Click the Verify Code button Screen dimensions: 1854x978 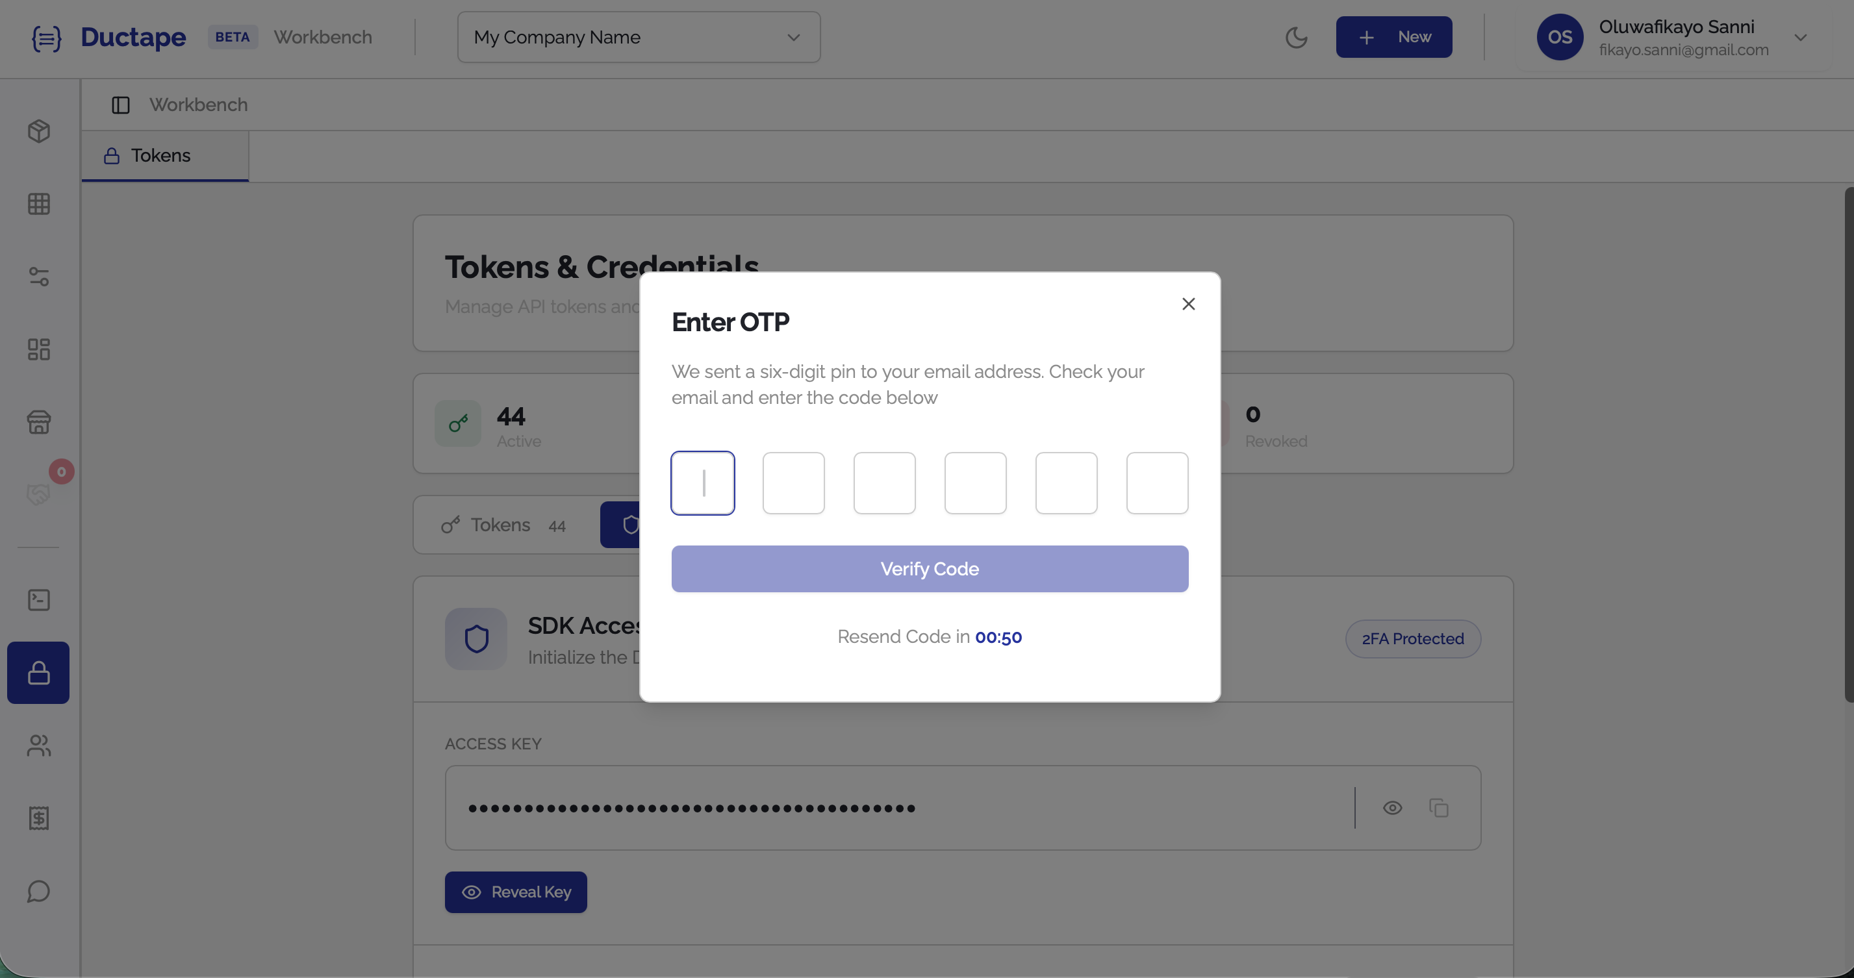tap(929, 568)
